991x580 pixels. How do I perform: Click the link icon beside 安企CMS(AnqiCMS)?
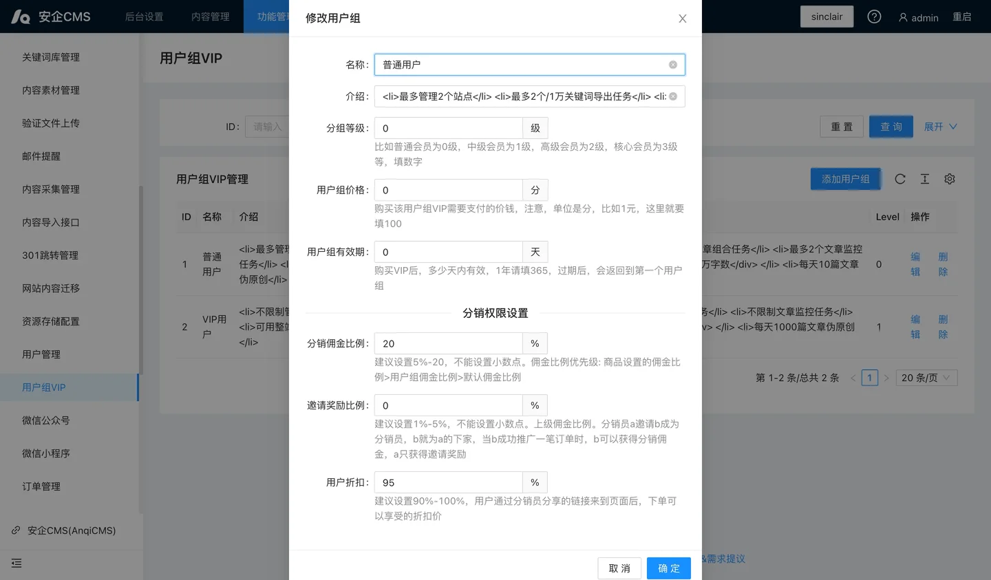(16, 530)
